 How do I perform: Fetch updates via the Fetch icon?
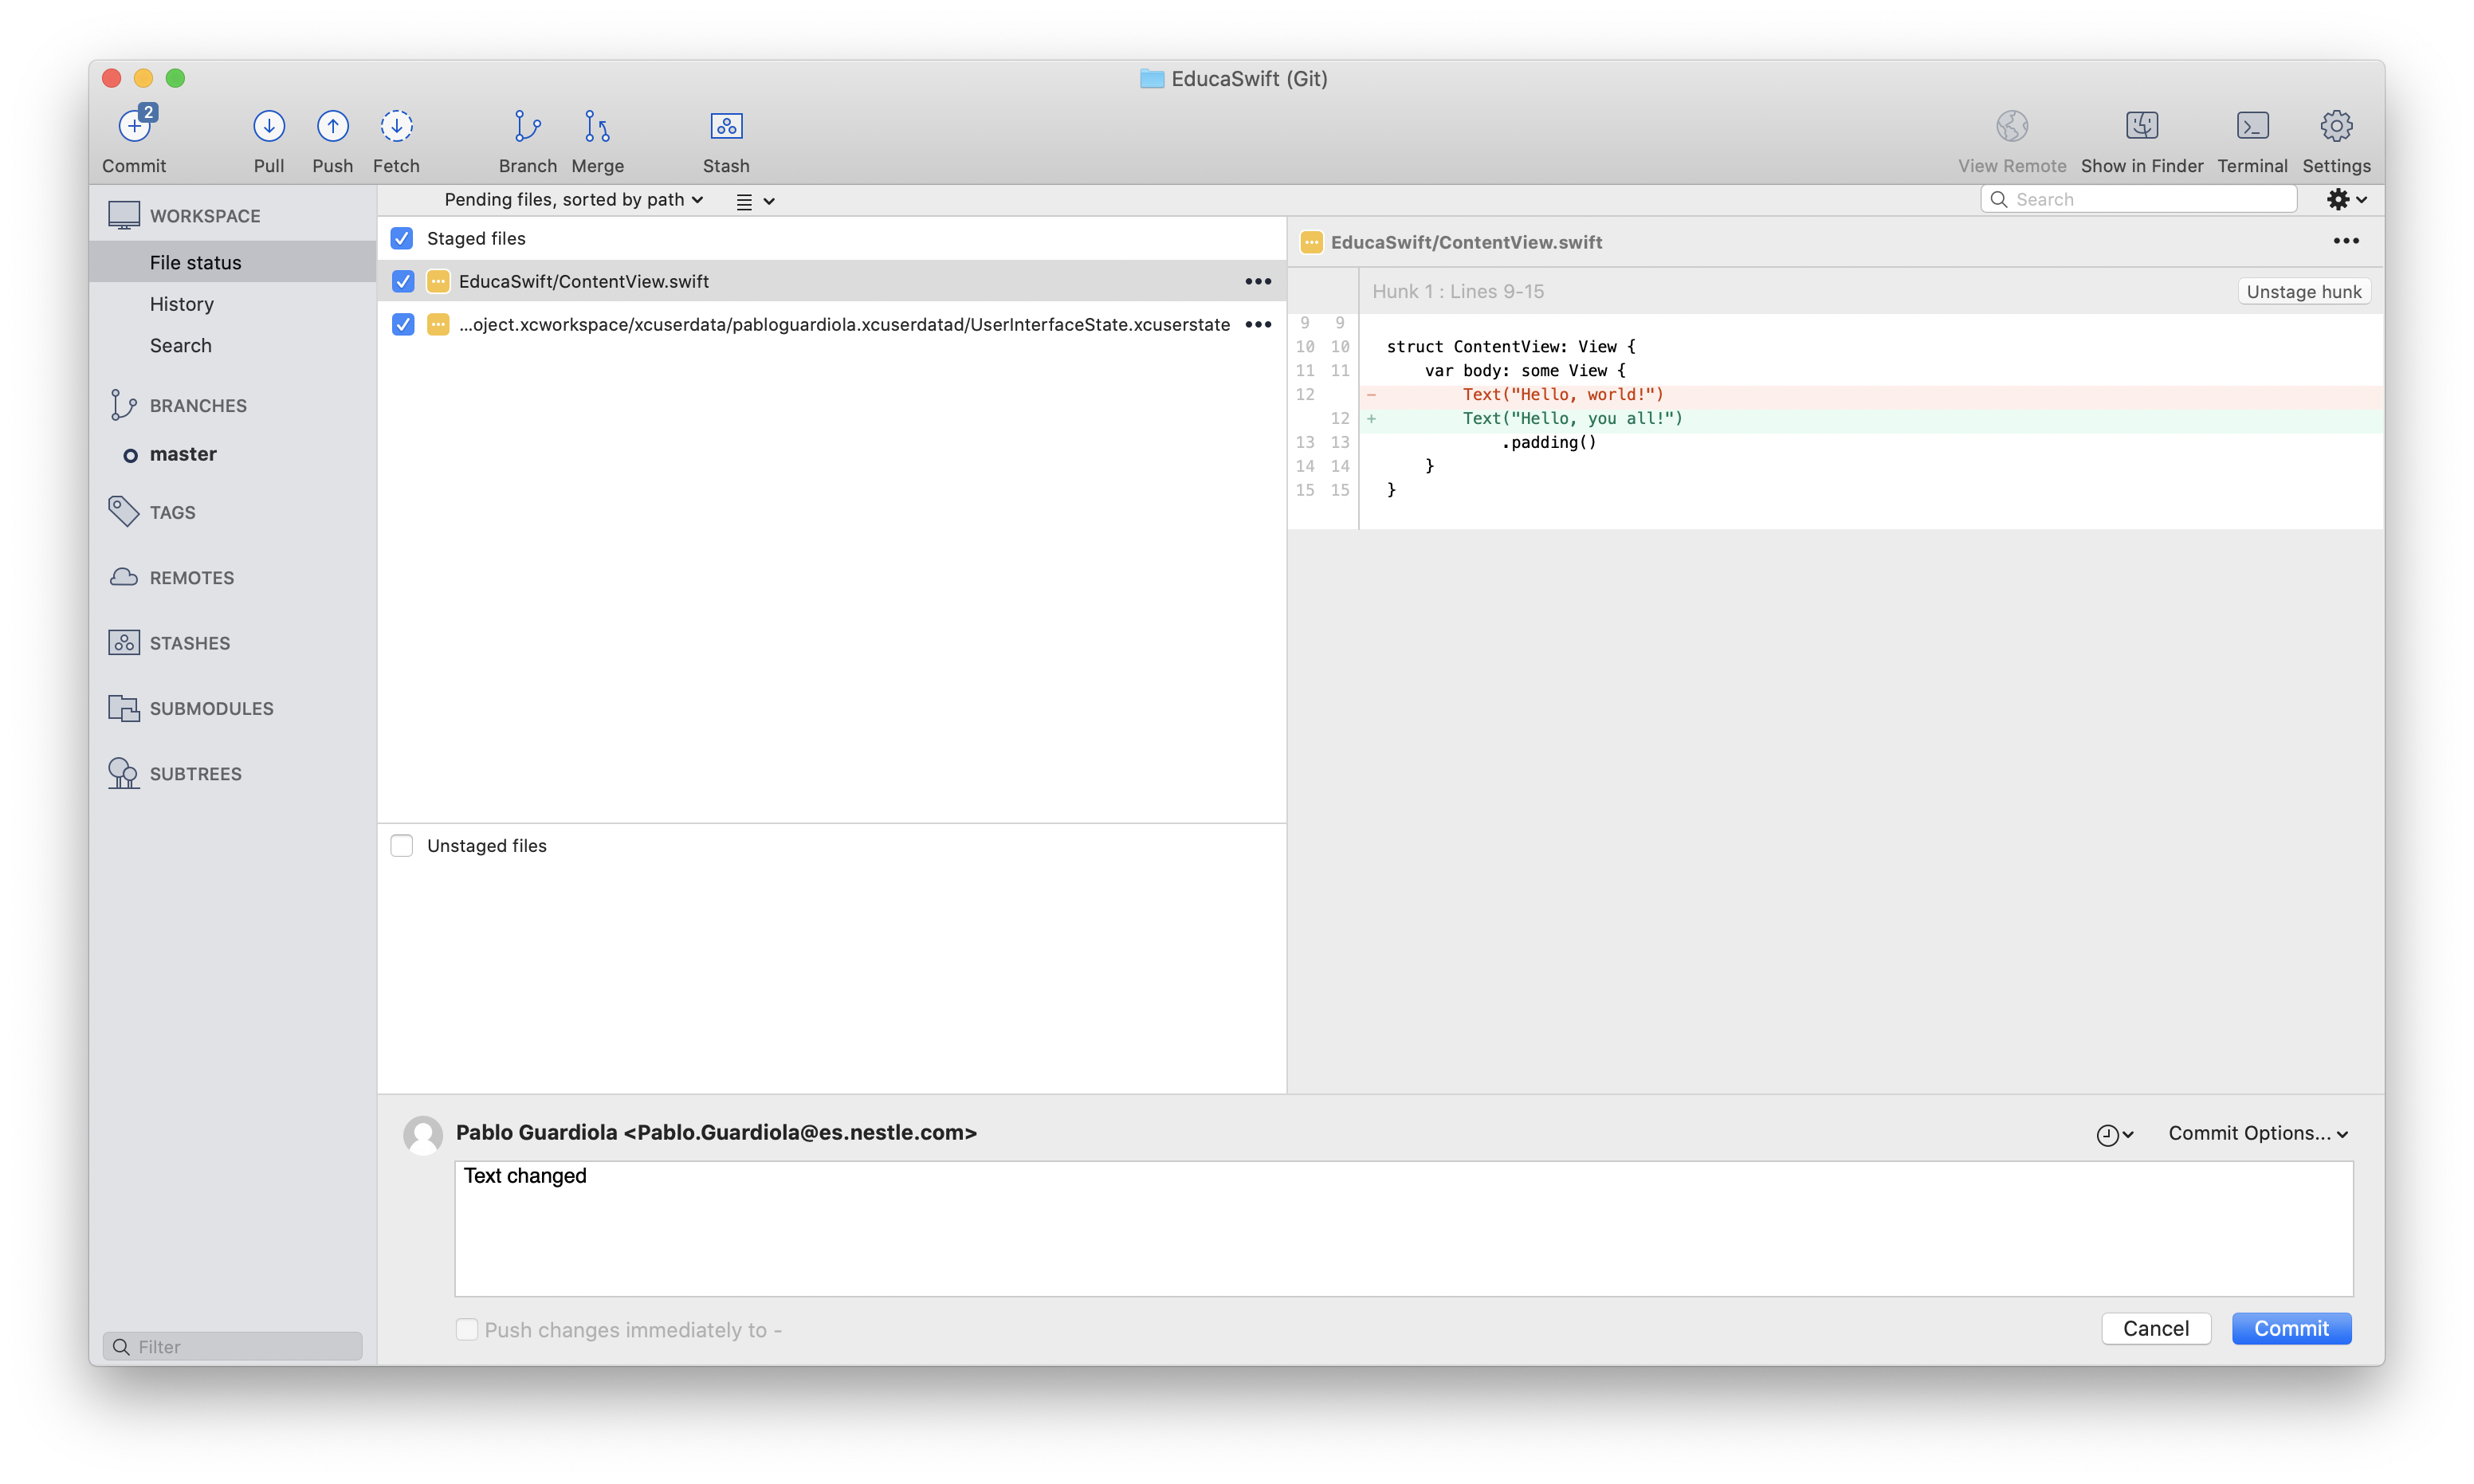tap(396, 126)
